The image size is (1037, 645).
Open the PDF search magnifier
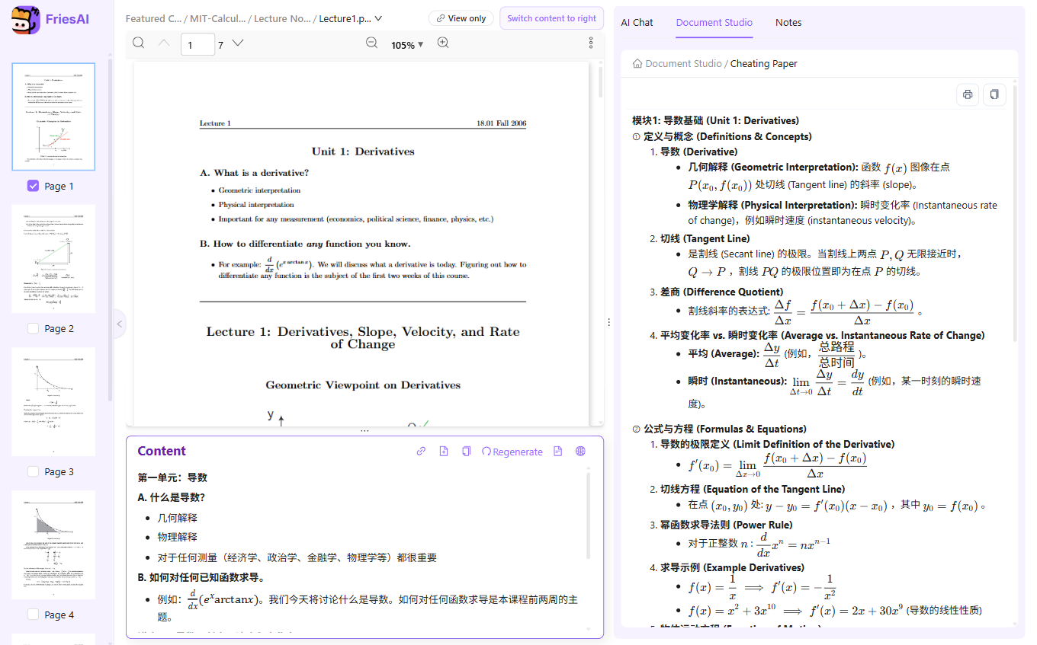tap(138, 43)
